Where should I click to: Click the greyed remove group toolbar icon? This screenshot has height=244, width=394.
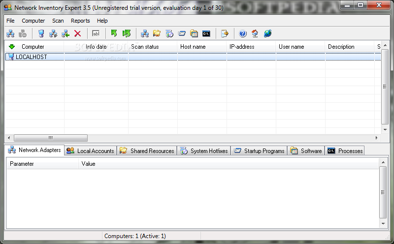point(23,33)
